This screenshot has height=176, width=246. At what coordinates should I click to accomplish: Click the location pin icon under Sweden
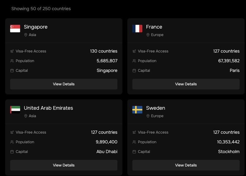pos(148,116)
